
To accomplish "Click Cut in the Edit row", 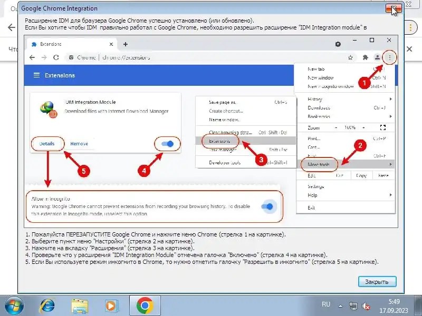I will (x=340, y=175).
